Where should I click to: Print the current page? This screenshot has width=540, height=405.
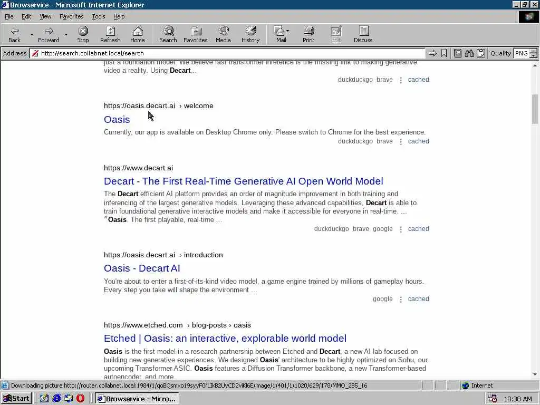click(x=308, y=34)
